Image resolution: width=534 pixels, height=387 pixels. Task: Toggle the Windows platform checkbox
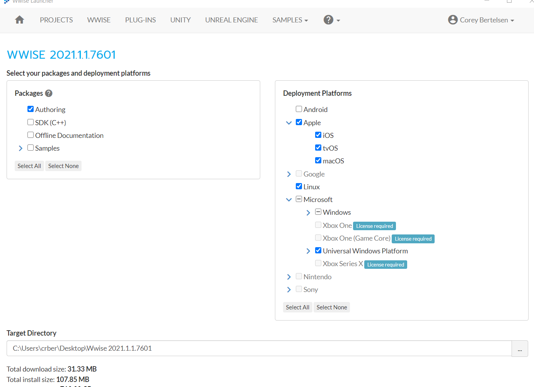point(318,212)
